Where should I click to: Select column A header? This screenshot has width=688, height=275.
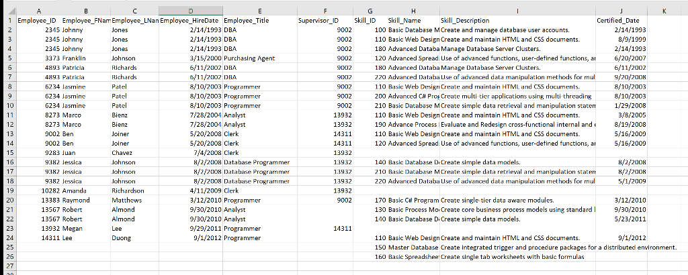pyautogui.click(x=39, y=11)
